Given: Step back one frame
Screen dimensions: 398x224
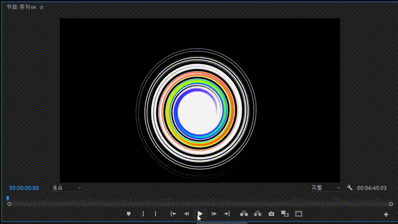Looking at the screenshot, I should (187, 214).
